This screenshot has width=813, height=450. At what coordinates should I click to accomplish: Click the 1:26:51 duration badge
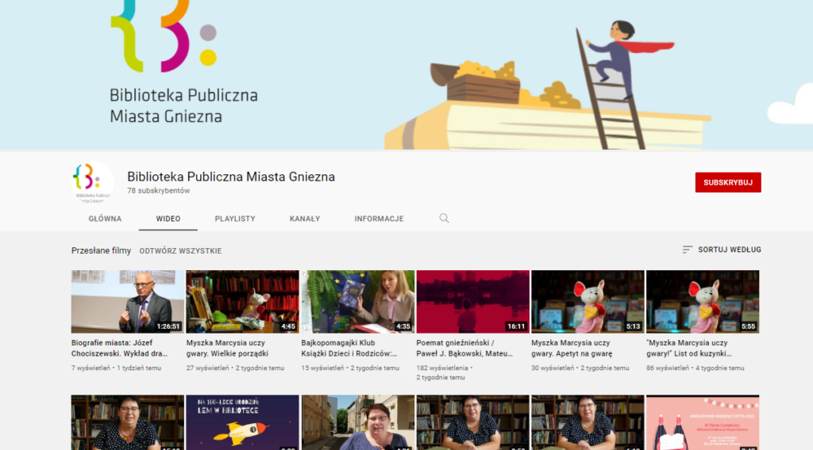[168, 326]
